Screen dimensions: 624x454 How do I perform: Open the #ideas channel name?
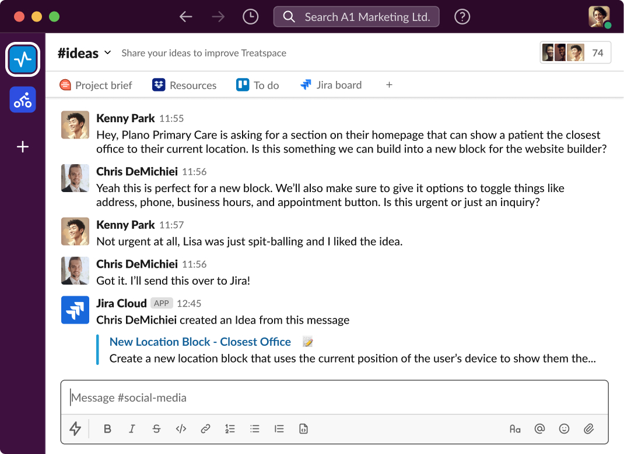pos(78,53)
